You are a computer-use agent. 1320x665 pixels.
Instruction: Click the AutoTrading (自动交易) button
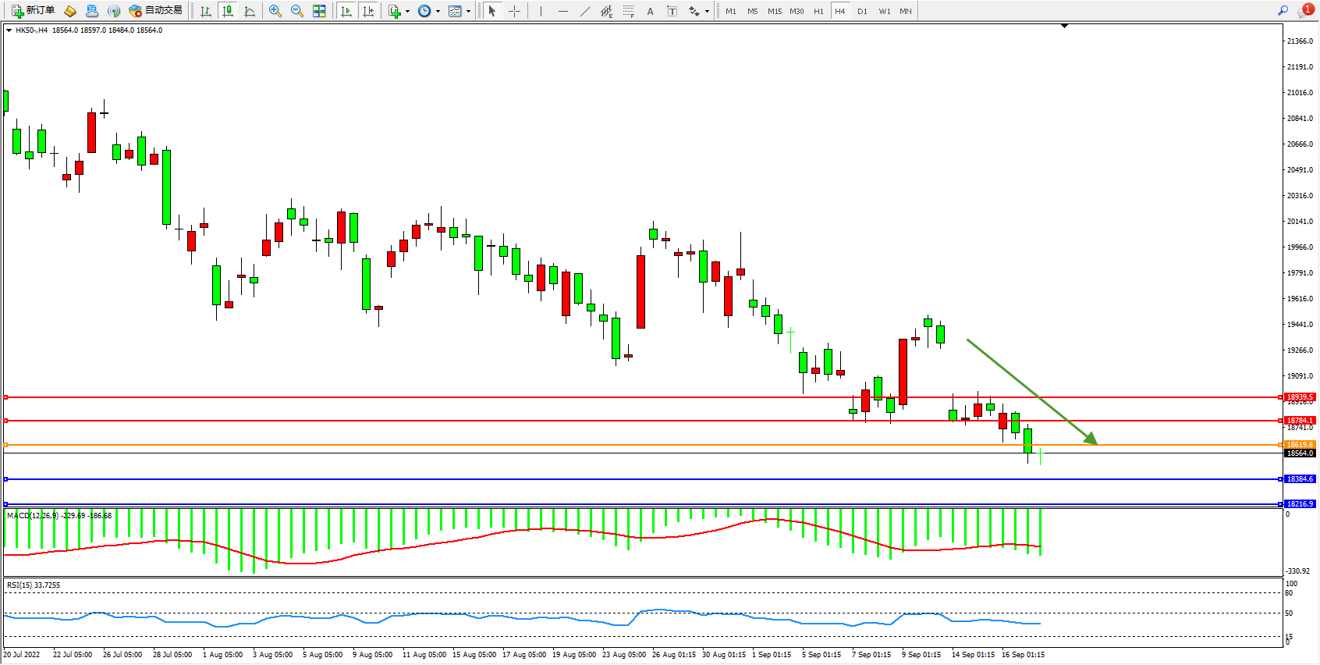click(x=156, y=11)
